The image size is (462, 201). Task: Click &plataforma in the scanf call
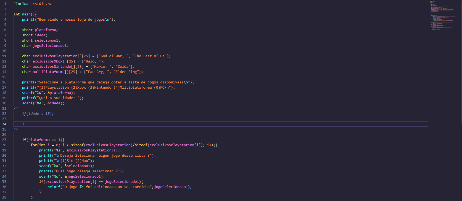click(59, 93)
